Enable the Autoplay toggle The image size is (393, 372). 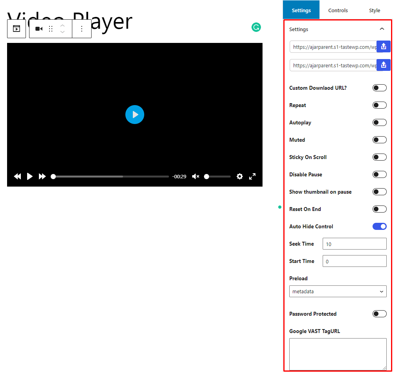point(379,122)
